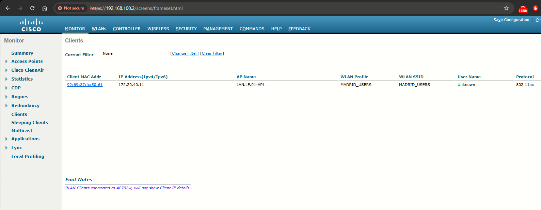Open the CONTROLLER menu
This screenshot has width=541, height=210.
(x=127, y=29)
